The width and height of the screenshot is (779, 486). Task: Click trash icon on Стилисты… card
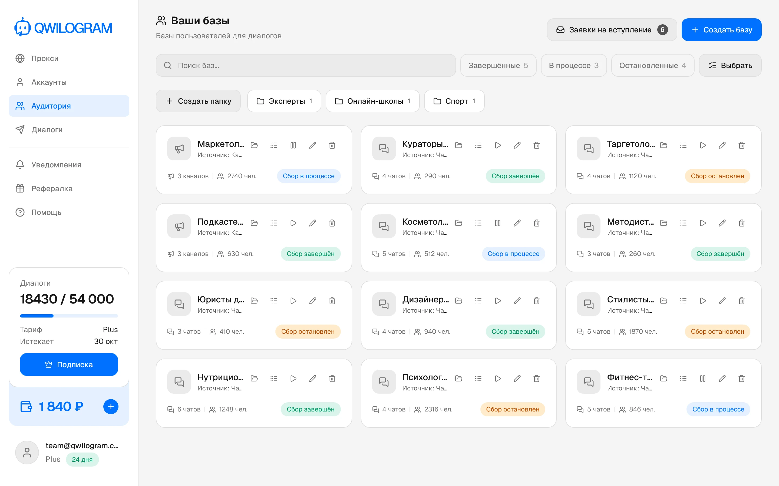point(742,301)
